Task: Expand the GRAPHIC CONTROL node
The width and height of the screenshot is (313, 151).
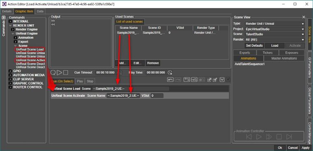Action: 10,83
